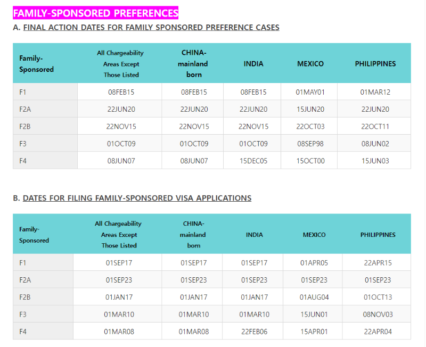Click the F4 India date 22FEB06
The width and height of the screenshot is (426, 347).
(254, 332)
